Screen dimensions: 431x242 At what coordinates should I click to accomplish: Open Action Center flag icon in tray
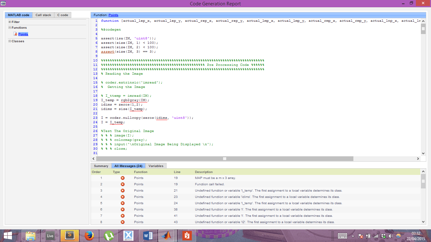tap(360, 236)
